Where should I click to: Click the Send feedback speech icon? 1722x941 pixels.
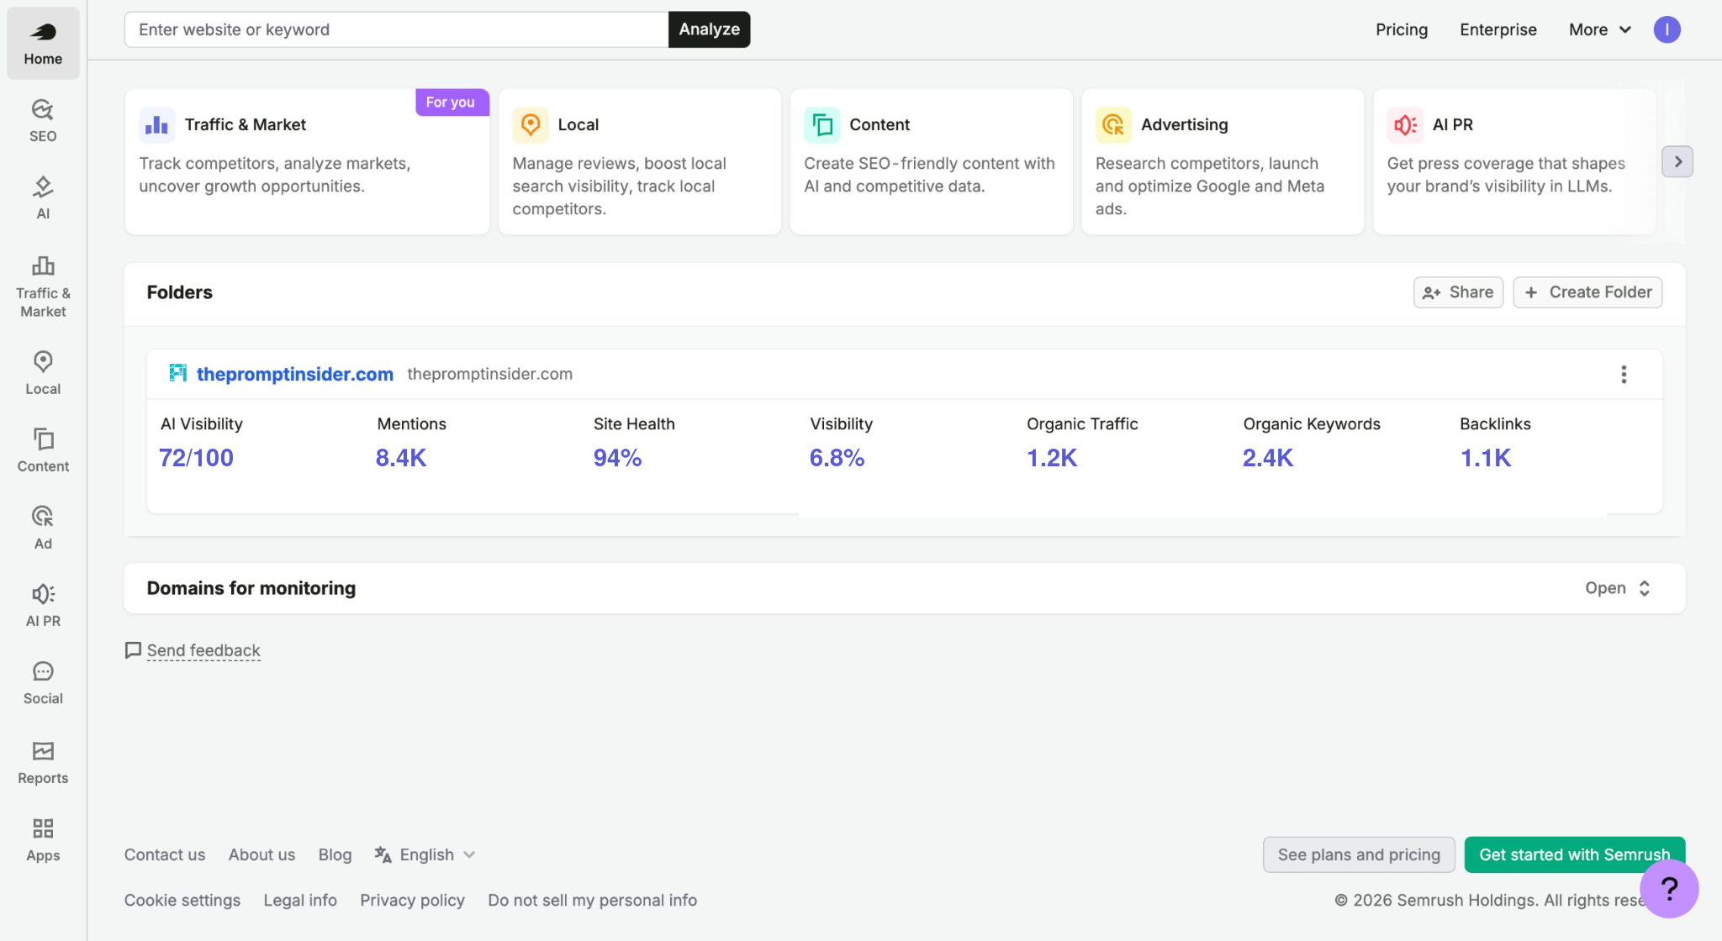133,650
